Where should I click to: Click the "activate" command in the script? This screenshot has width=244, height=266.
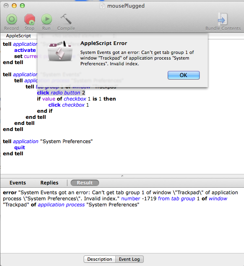[x=25, y=50]
